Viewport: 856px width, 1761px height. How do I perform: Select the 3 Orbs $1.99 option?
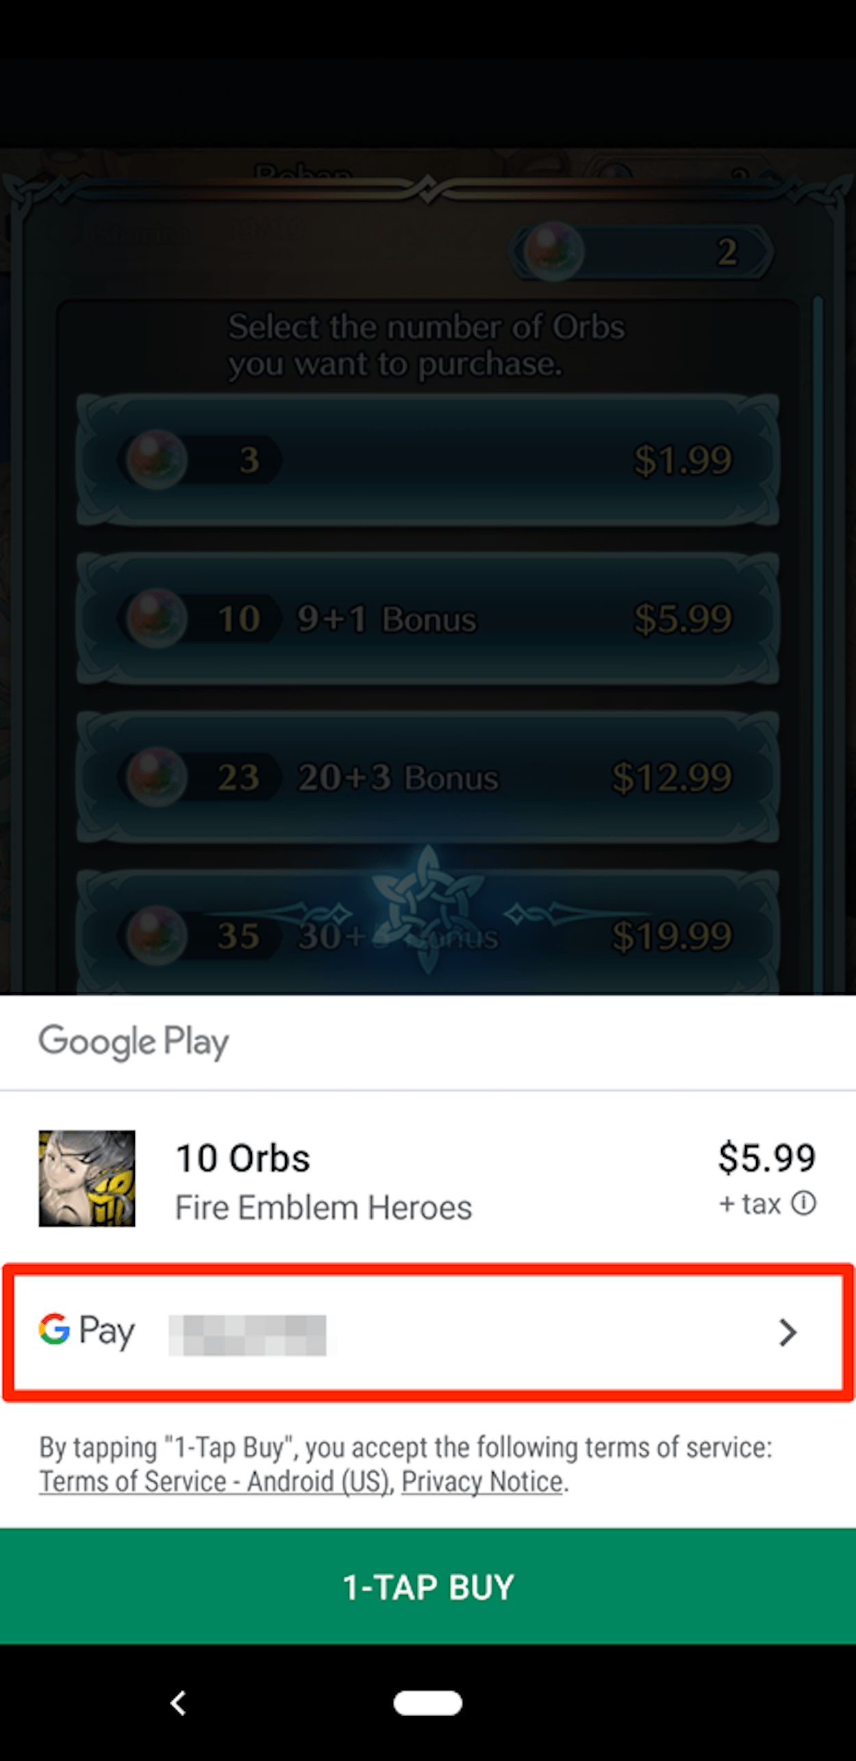(x=428, y=459)
